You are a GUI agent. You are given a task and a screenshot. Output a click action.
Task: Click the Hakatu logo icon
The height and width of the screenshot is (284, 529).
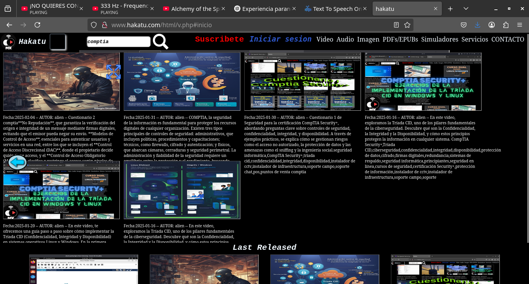(x=9, y=42)
